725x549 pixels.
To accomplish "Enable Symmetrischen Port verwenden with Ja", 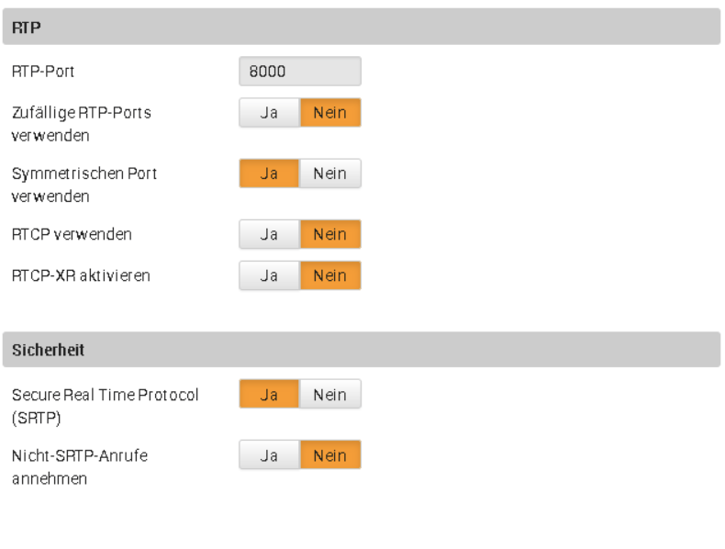I will pyautogui.click(x=269, y=174).
